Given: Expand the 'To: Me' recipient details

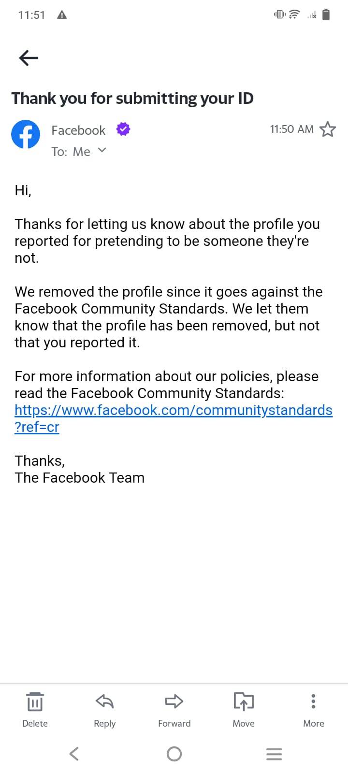Looking at the screenshot, I should click(x=101, y=151).
